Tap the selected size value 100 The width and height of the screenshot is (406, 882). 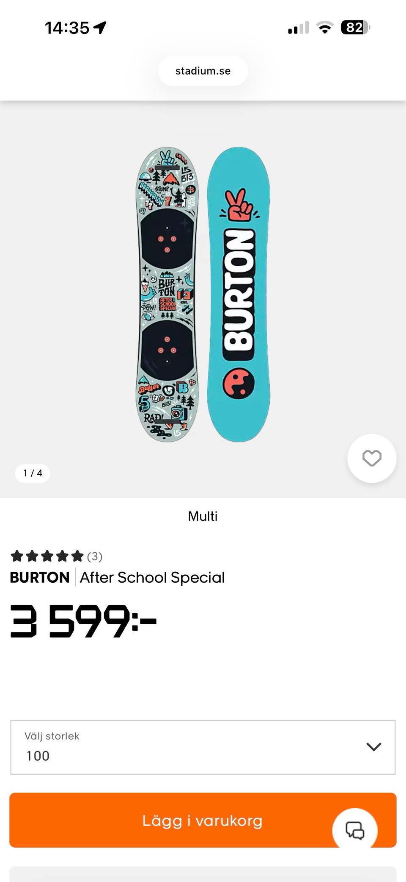point(38,756)
